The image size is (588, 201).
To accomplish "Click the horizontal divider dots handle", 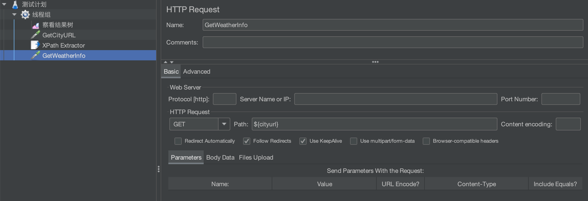I will click(x=375, y=62).
